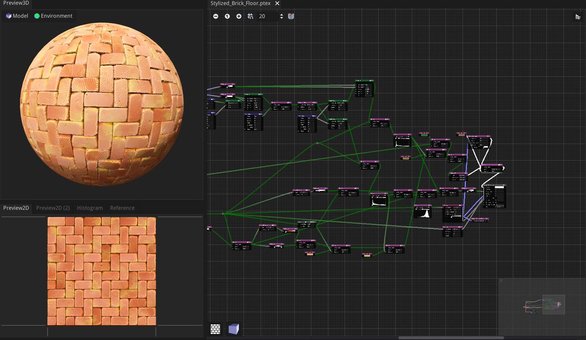Select the zoom out icon in graph toolbar

tap(215, 16)
